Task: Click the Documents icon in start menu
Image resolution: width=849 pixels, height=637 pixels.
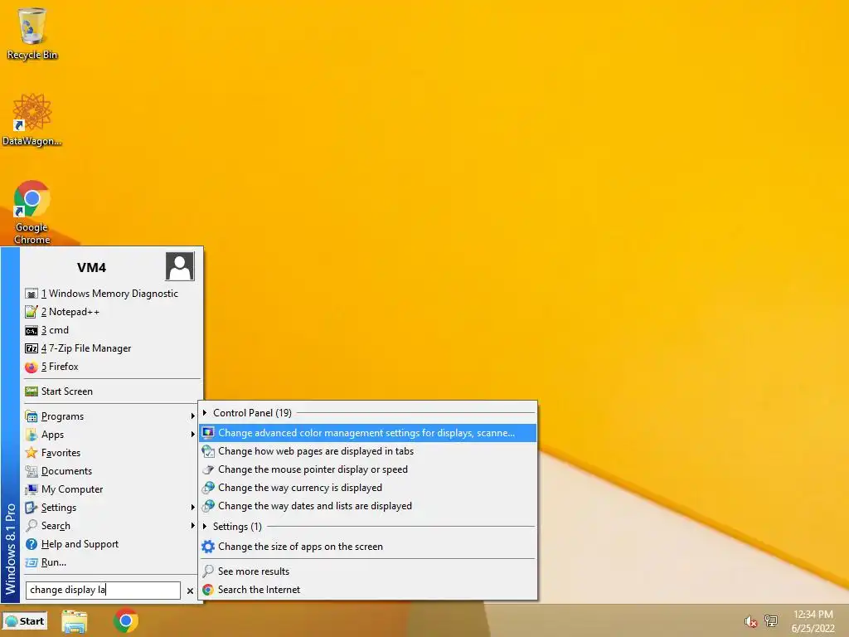Action: point(32,471)
